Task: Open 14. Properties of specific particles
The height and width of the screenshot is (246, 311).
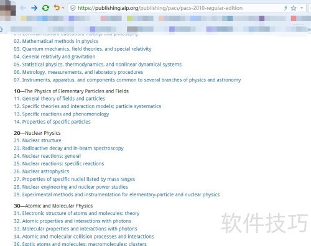Action: coord(52,122)
